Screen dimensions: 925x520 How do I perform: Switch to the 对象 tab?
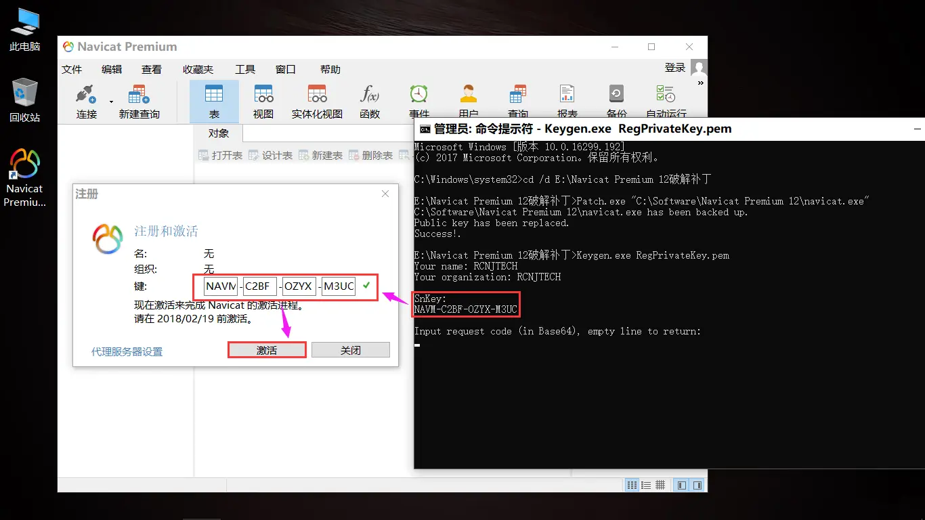click(218, 133)
